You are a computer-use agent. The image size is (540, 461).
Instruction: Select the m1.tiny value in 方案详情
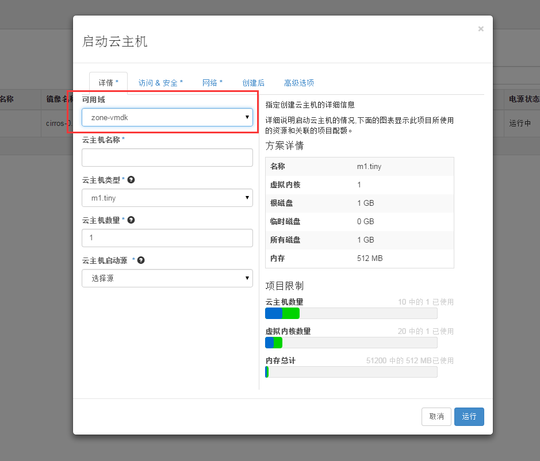coord(369,167)
